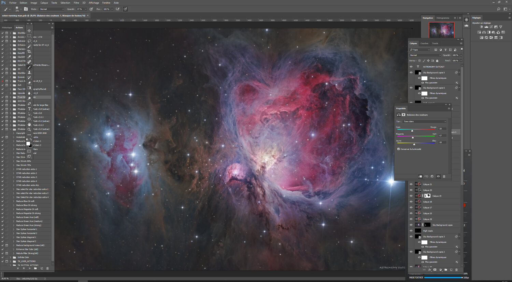
Task: Uncheck Conserver la luminosité checkbox
Action: (398, 149)
